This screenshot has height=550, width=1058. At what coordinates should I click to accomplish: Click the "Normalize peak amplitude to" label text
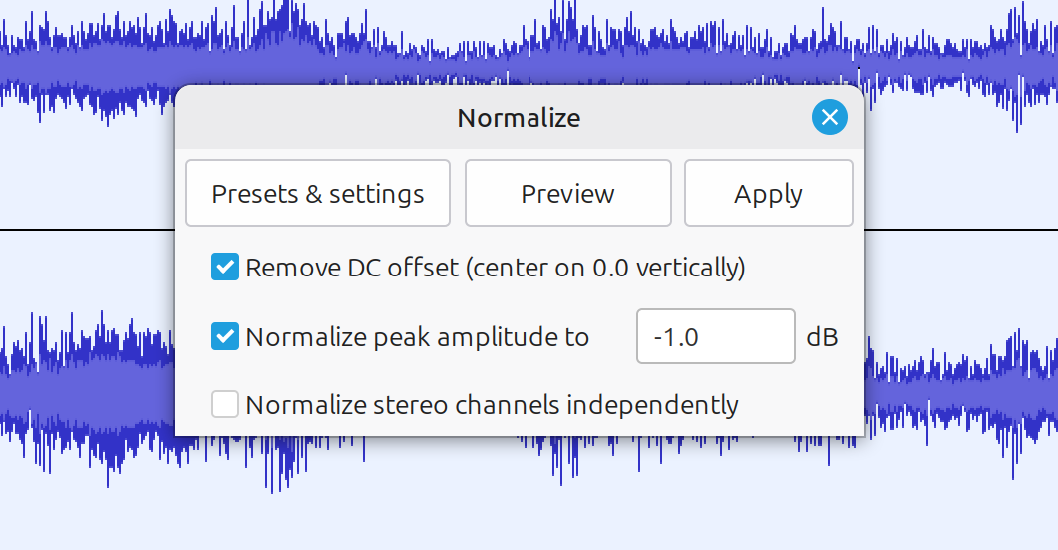coord(417,337)
